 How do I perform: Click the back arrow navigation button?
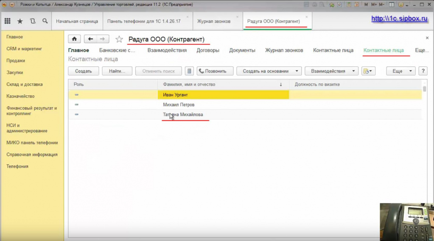90,39
